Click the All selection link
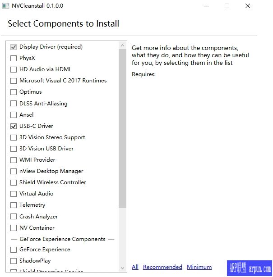273x277 pixels. coord(135,267)
